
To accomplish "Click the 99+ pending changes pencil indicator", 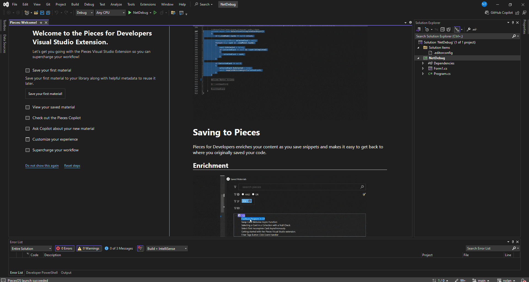I will coord(460,280).
